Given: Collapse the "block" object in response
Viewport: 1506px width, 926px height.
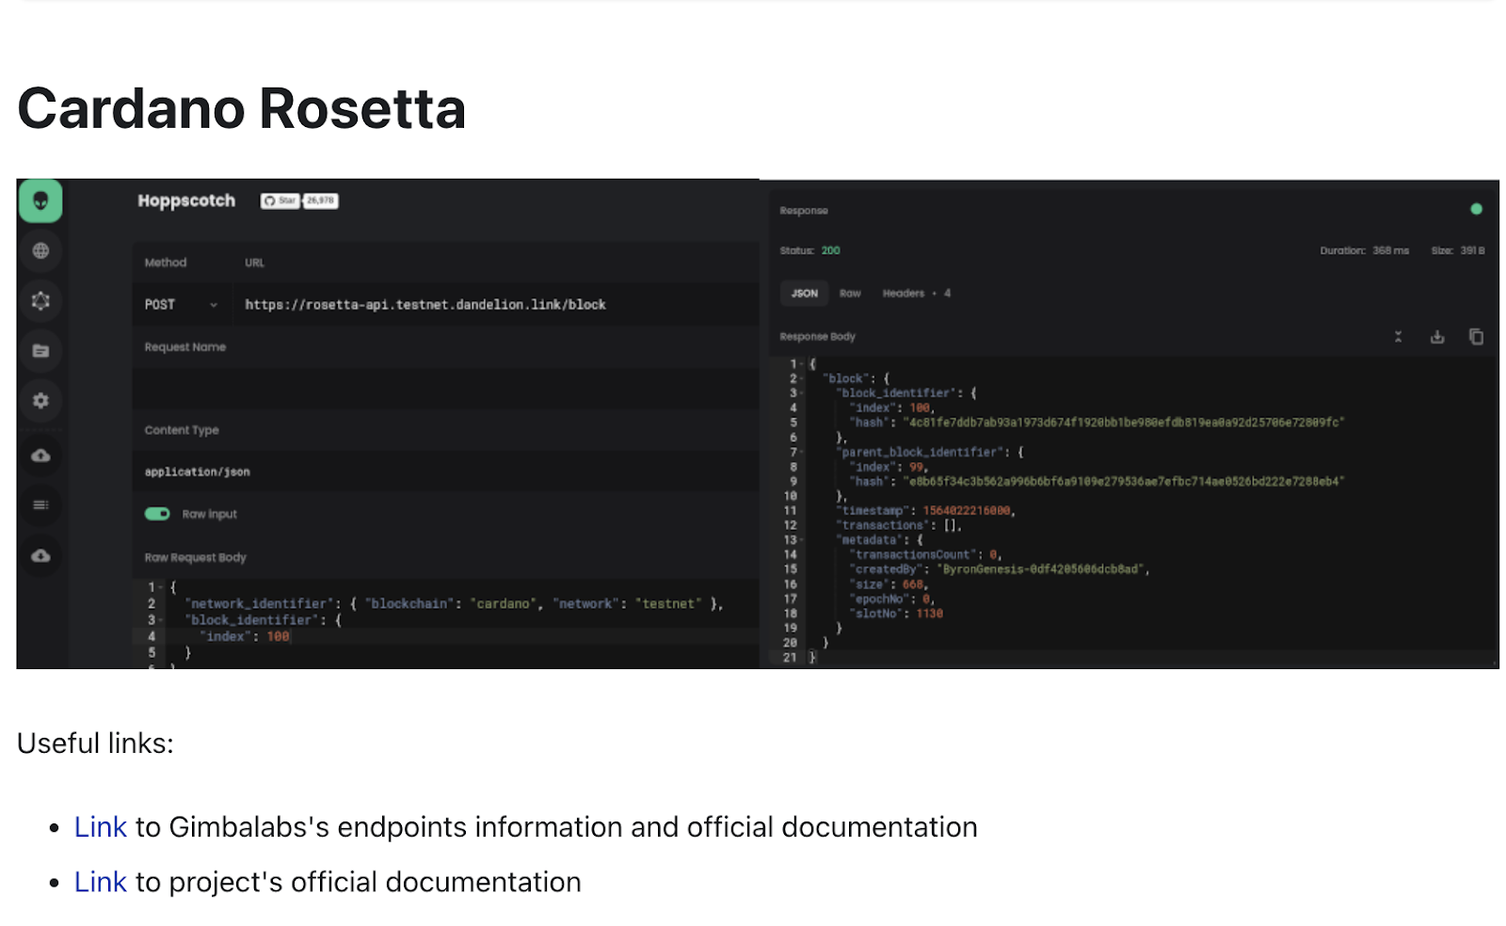Looking at the screenshot, I should pos(802,378).
